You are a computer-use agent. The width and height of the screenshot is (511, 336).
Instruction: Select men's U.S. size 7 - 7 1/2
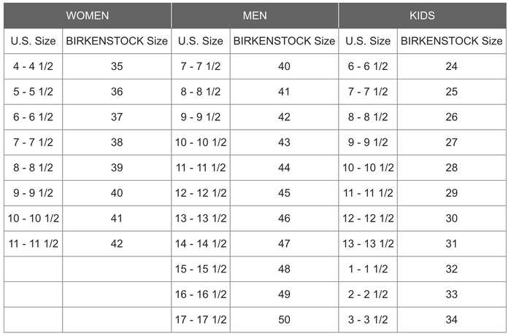pyautogui.click(x=201, y=66)
